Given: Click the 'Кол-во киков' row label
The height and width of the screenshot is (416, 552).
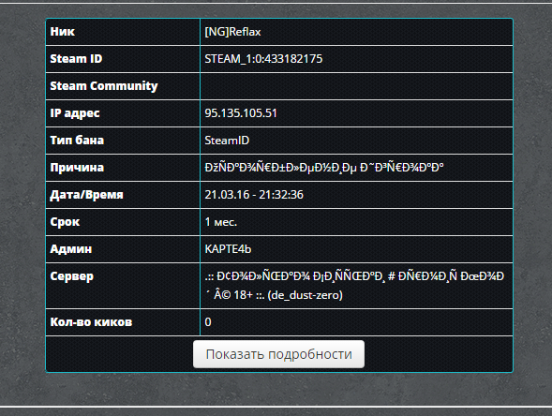Looking at the screenshot, I should (x=91, y=322).
